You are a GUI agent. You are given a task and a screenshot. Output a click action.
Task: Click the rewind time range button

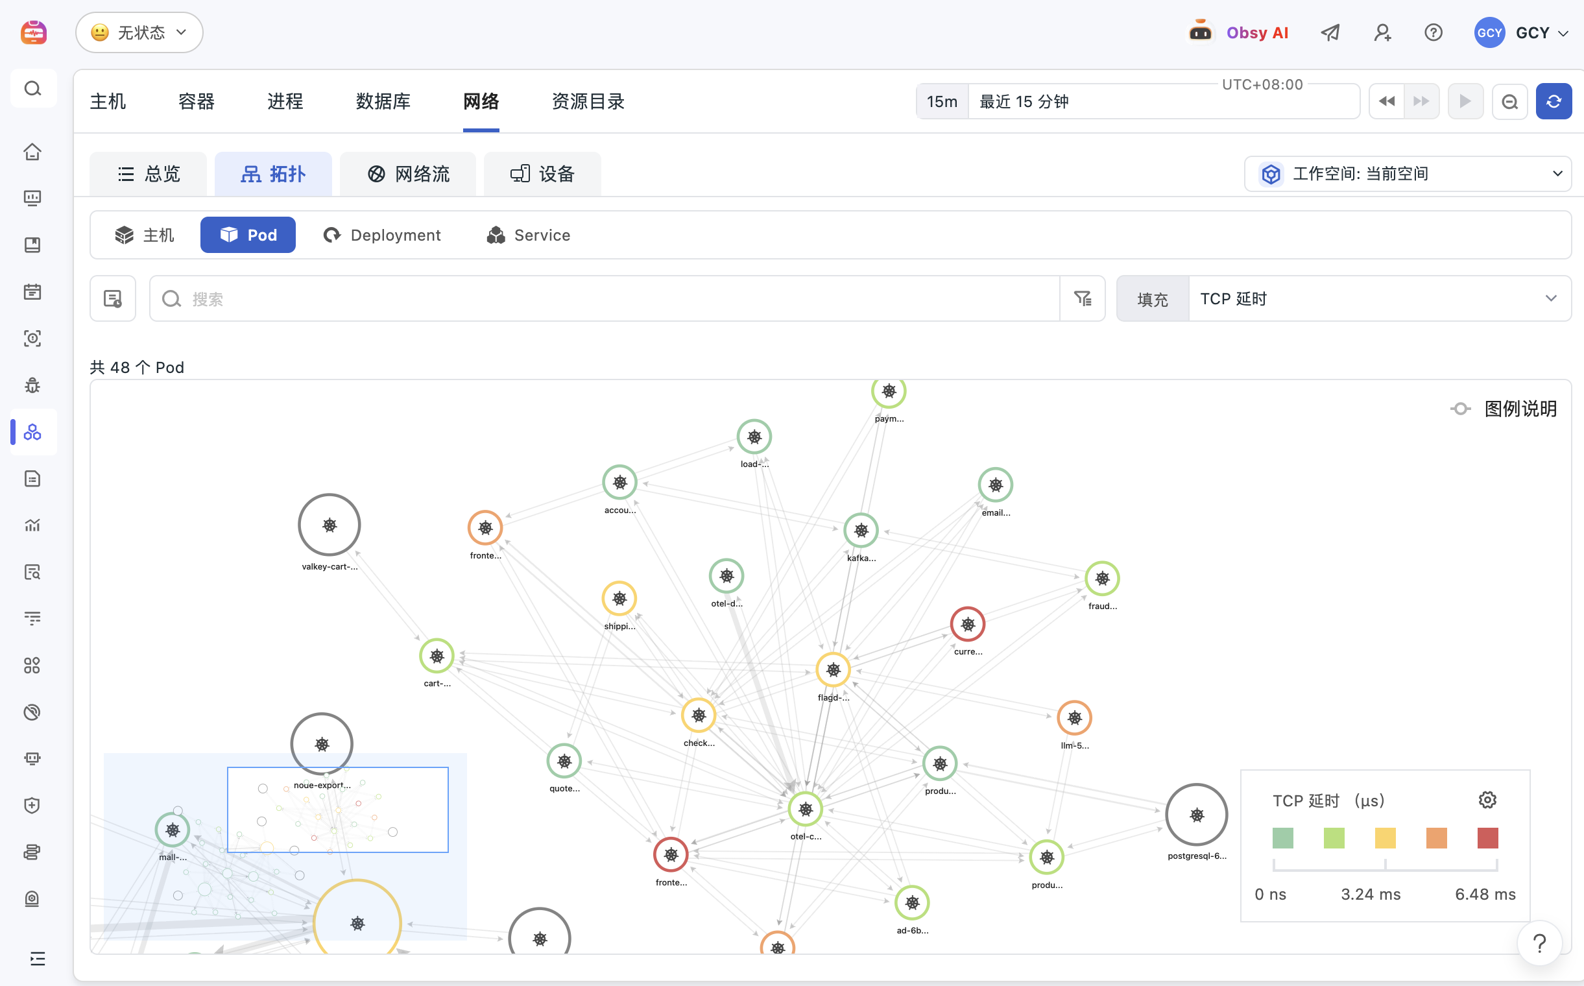(1386, 101)
